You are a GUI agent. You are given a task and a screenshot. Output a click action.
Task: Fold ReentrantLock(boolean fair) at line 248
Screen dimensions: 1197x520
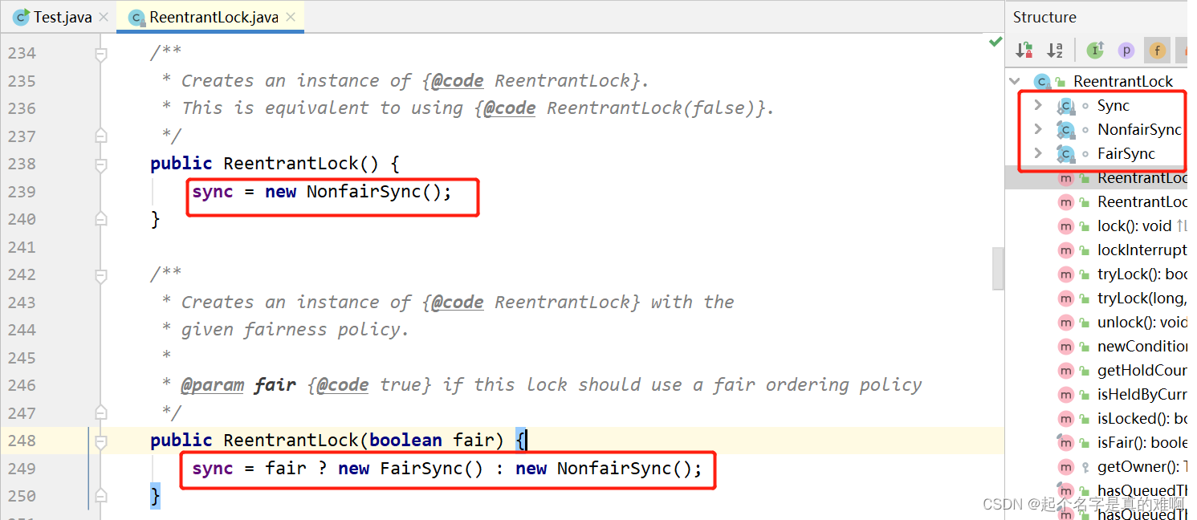pos(100,441)
